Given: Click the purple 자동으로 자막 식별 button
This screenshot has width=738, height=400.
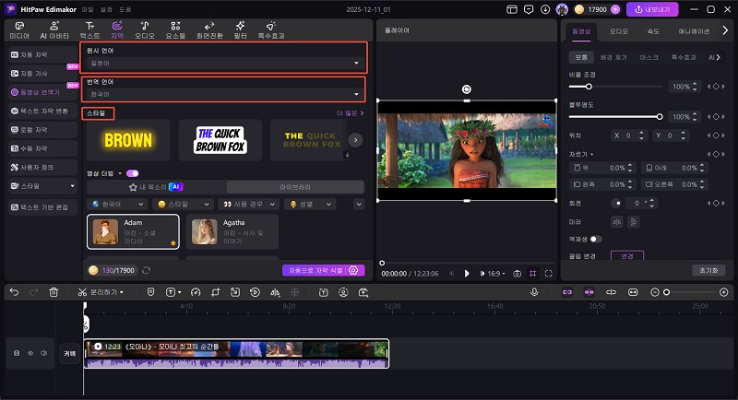Looking at the screenshot, I should [x=324, y=270].
